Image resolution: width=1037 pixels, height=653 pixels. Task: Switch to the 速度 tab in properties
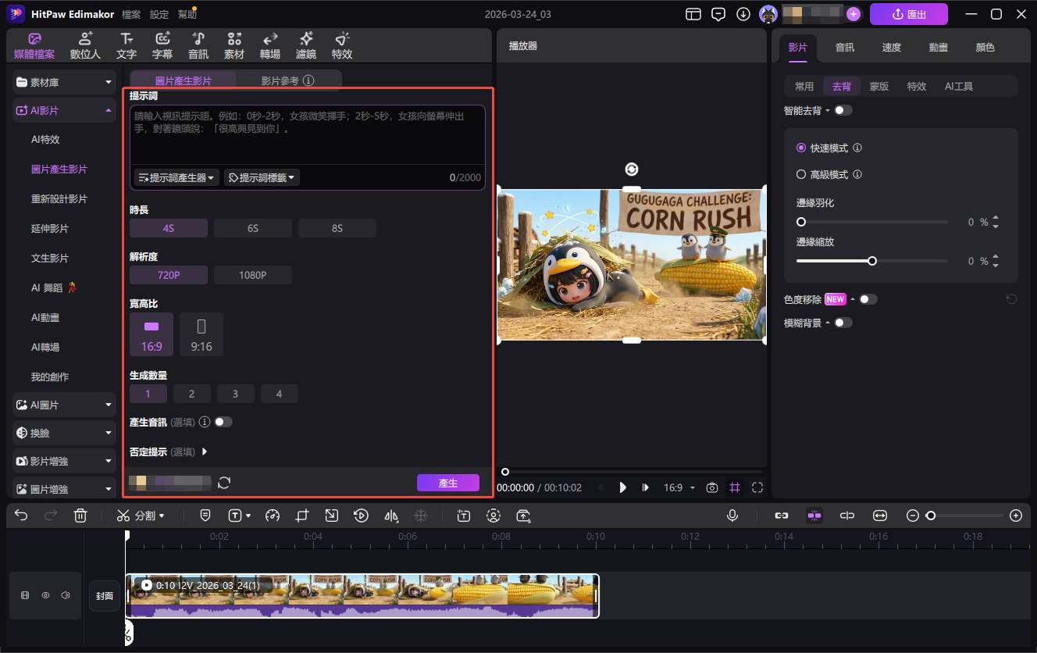pyautogui.click(x=891, y=48)
